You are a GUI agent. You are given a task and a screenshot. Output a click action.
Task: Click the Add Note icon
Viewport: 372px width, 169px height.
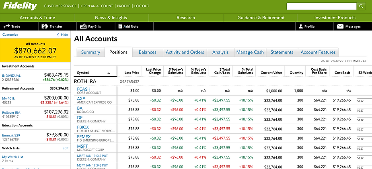tap(120, 26)
